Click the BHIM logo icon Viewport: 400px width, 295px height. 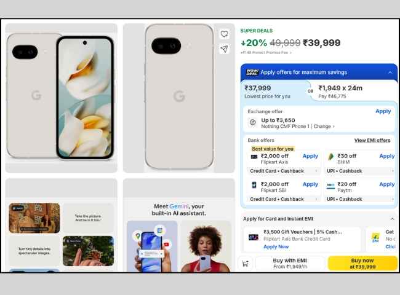pos(330,157)
